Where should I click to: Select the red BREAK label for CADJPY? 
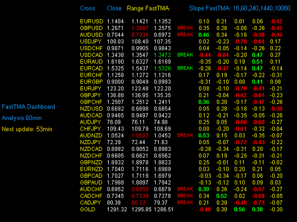tap(185, 203)
